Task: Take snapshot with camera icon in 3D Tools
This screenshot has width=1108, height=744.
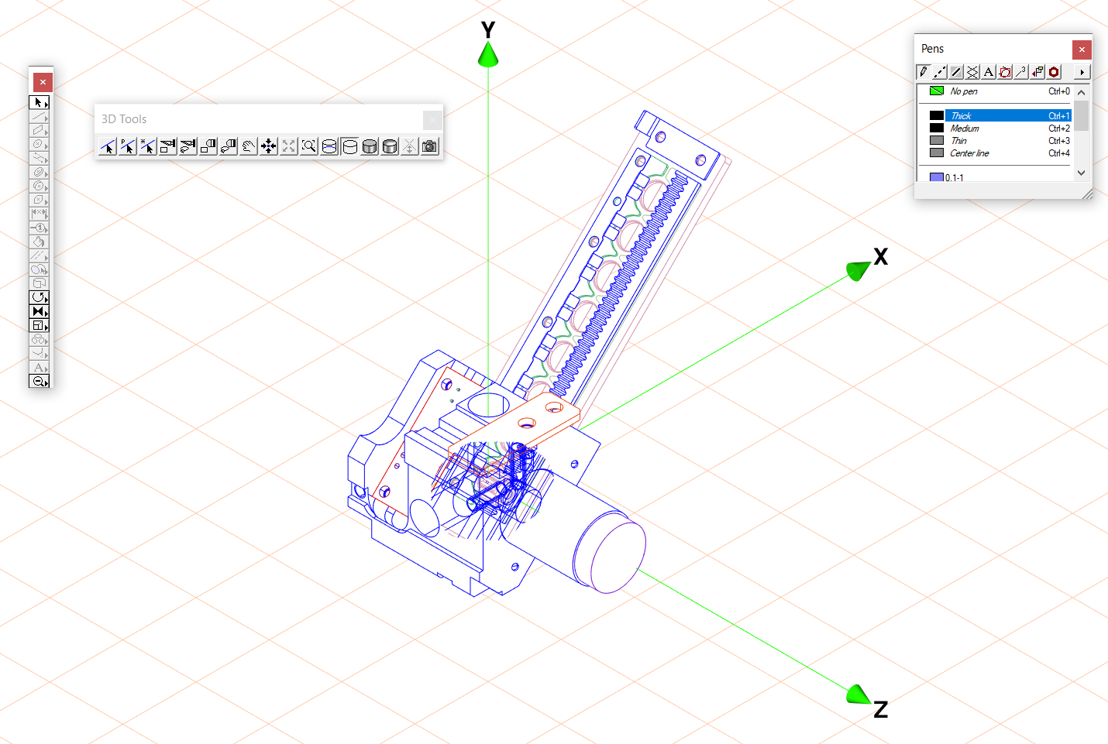Action: point(430,146)
